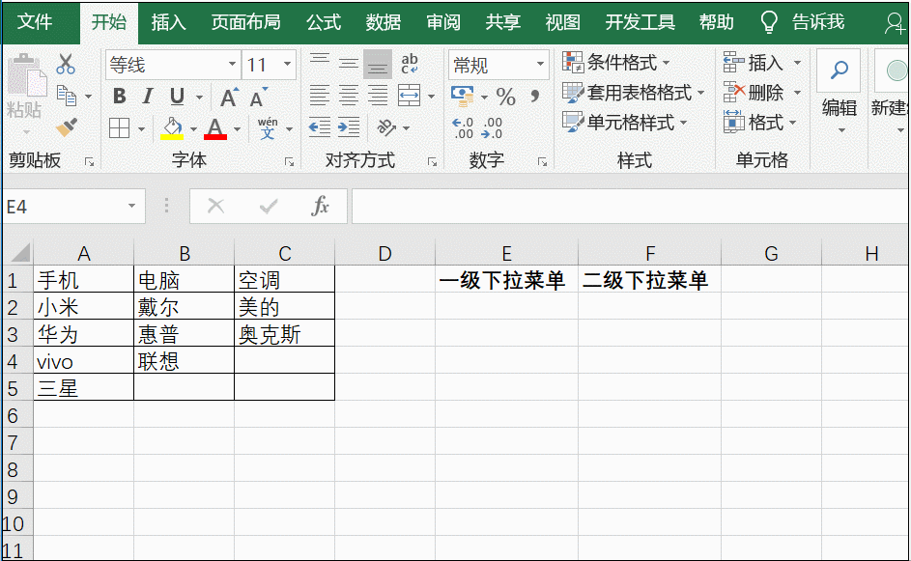Click cell 一级下拉菜单 header

pos(506,280)
